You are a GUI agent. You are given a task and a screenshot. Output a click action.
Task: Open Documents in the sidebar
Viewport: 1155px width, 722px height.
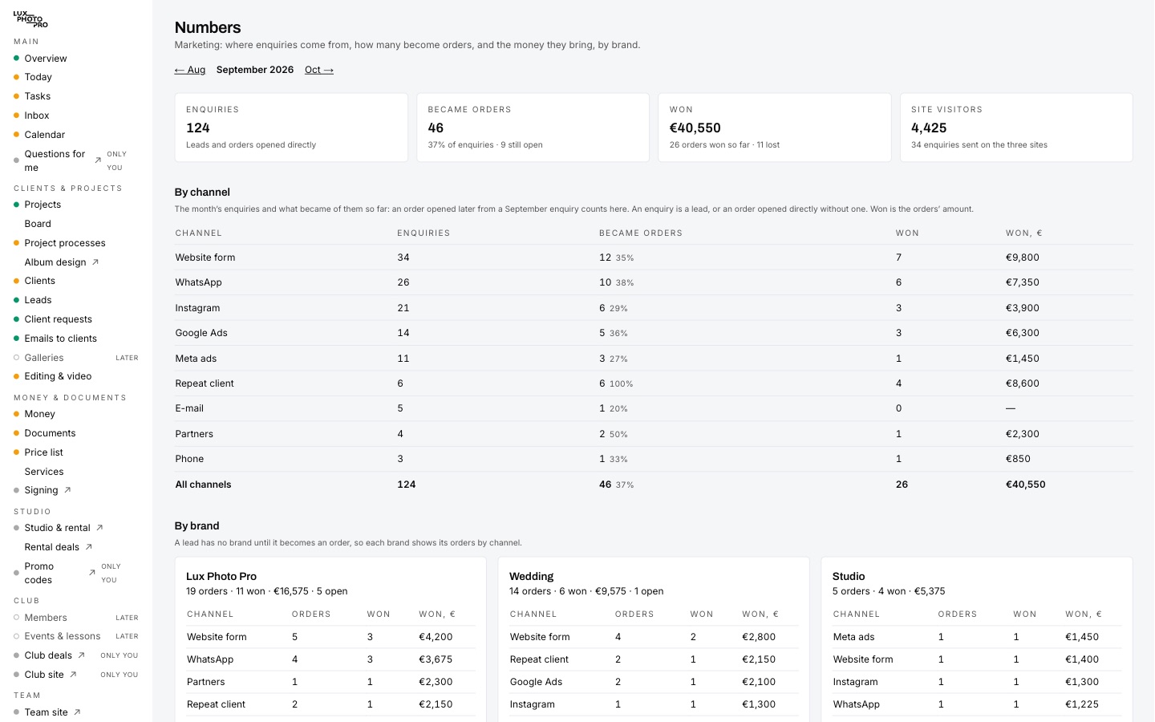click(x=50, y=433)
